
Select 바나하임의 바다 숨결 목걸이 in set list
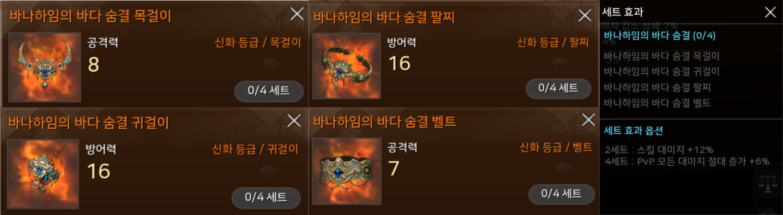661,56
